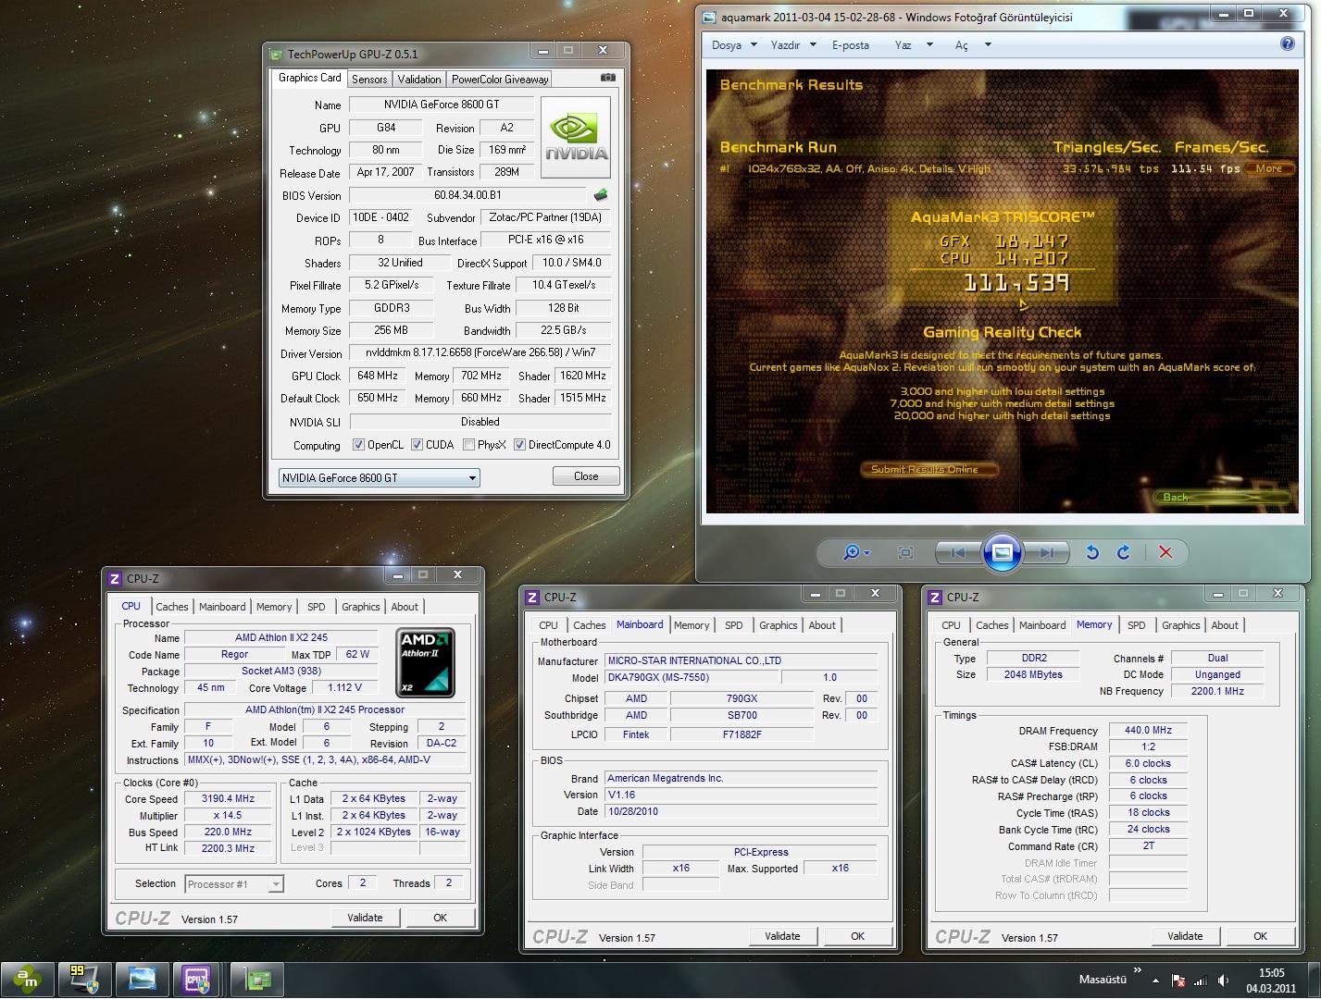Image resolution: width=1321 pixels, height=999 pixels.
Task: Select About tab in CPU tab window
Action: (x=405, y=607)
